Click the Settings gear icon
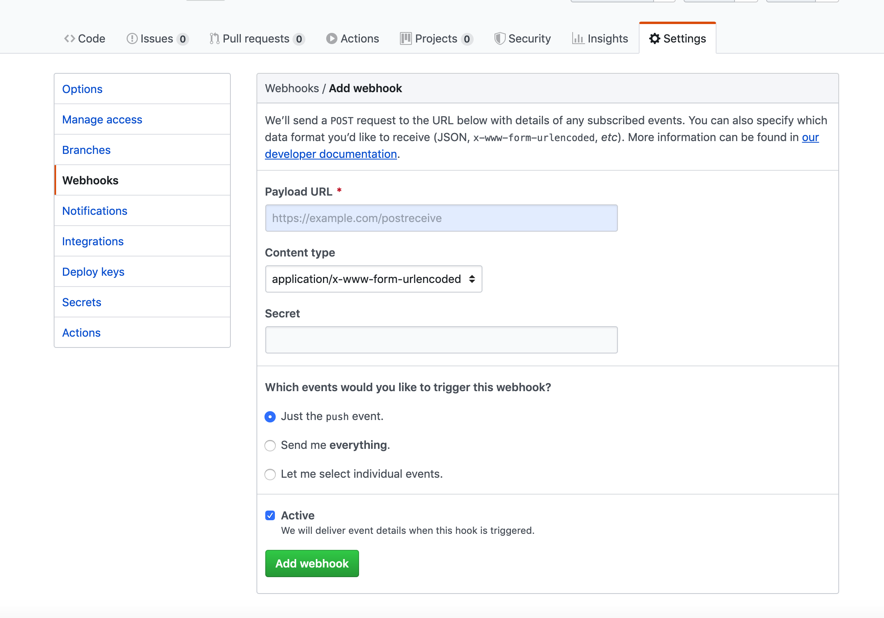 tap(655, 38)
